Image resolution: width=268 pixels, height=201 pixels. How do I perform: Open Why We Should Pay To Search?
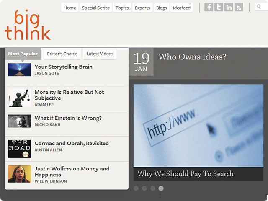[186, 174]
